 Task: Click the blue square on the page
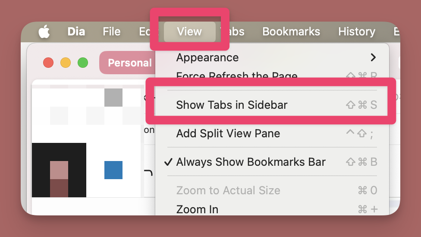(113, 170)
